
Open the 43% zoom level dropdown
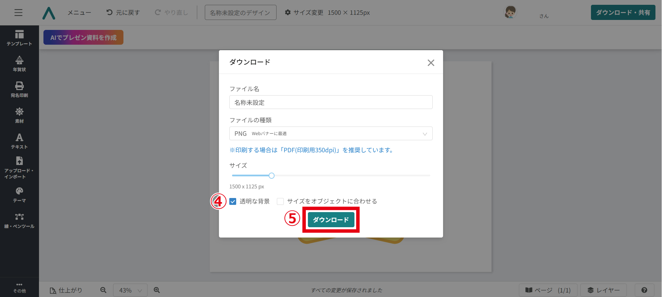130,290
